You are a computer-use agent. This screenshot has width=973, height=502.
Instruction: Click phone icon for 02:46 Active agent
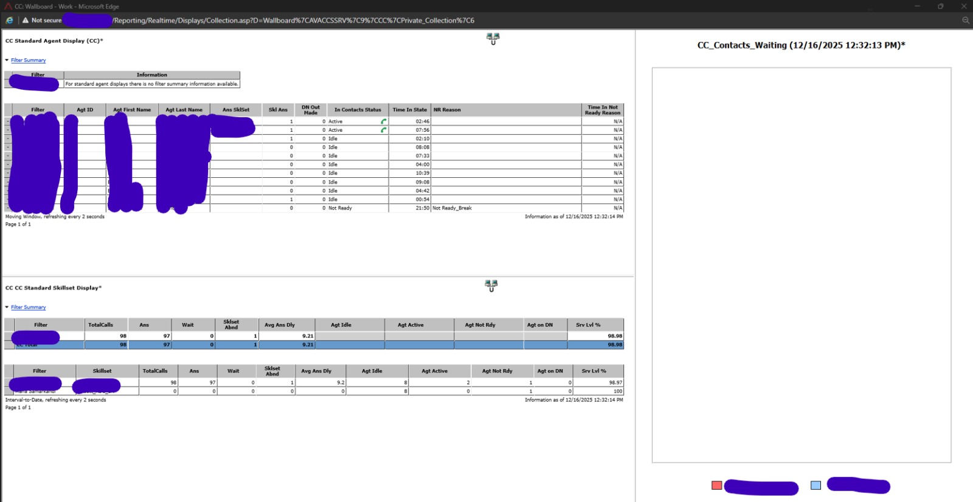click(x=384, y=121)
